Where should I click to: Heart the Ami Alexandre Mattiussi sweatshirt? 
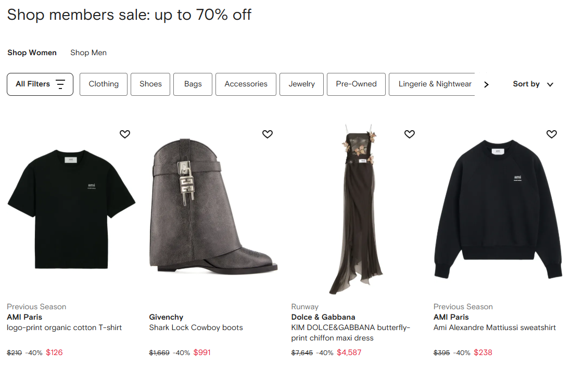click(552, 134)
